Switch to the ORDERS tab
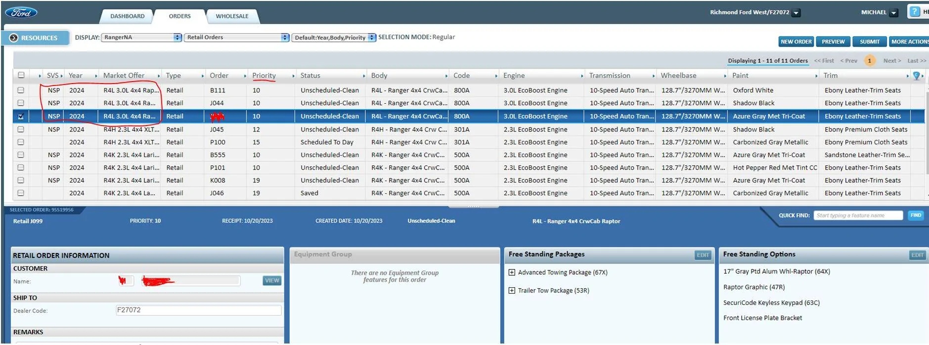This screenshot has width=929, height=345. click(x=180, y=16)
